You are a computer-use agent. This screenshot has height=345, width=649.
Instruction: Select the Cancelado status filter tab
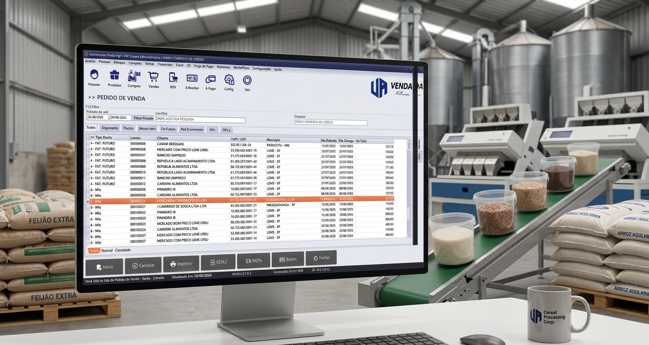123,250
